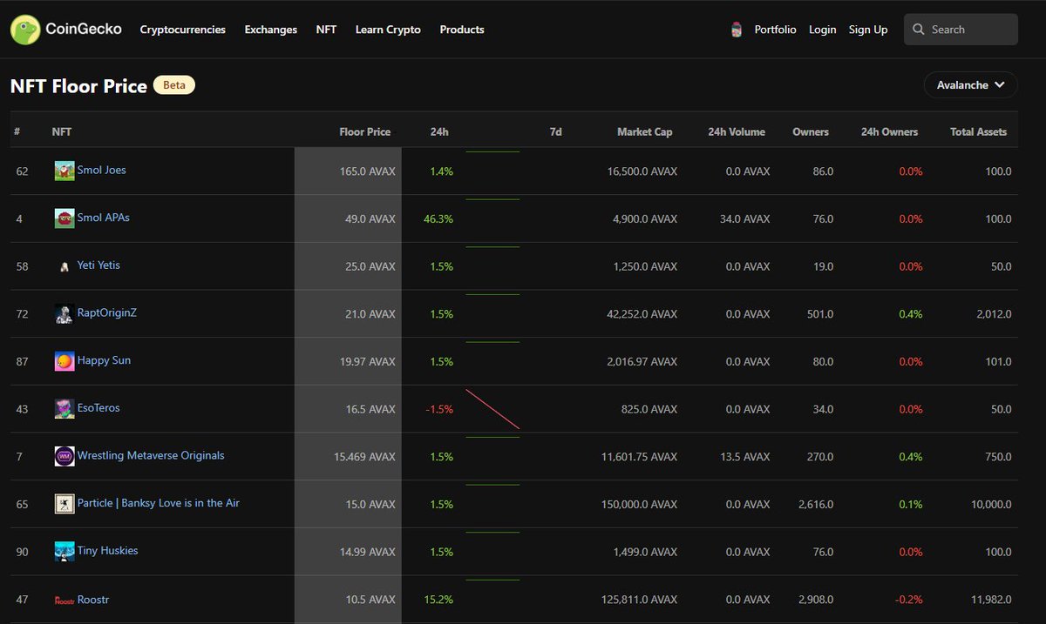Open the candy jar icon next to Portfolio
This screenshot has height=624, width=1046.
(737, 30)
